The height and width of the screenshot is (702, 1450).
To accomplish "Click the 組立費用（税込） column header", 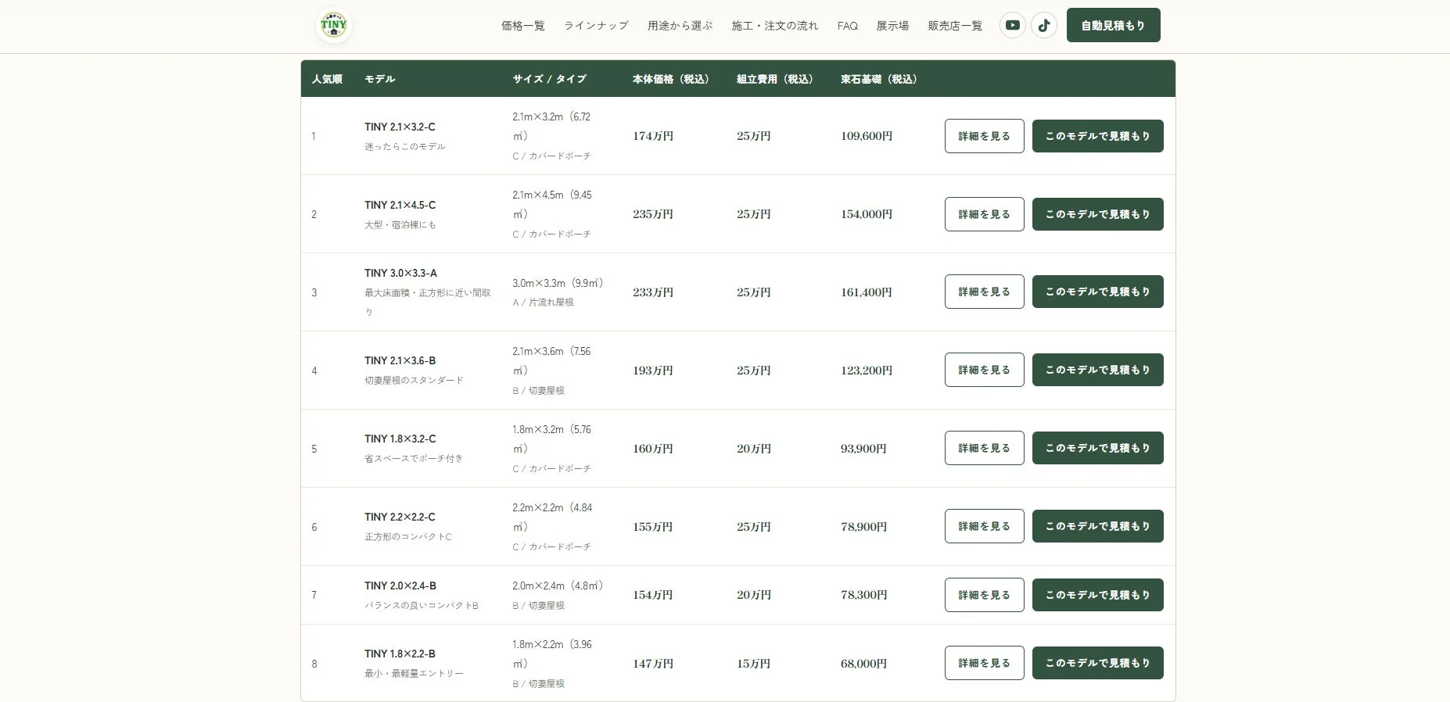I will [777, 79].
